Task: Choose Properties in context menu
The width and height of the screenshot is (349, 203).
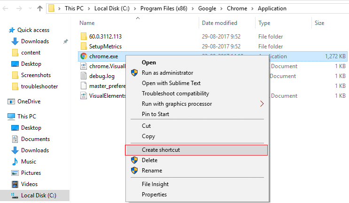Action: [197, 195]
